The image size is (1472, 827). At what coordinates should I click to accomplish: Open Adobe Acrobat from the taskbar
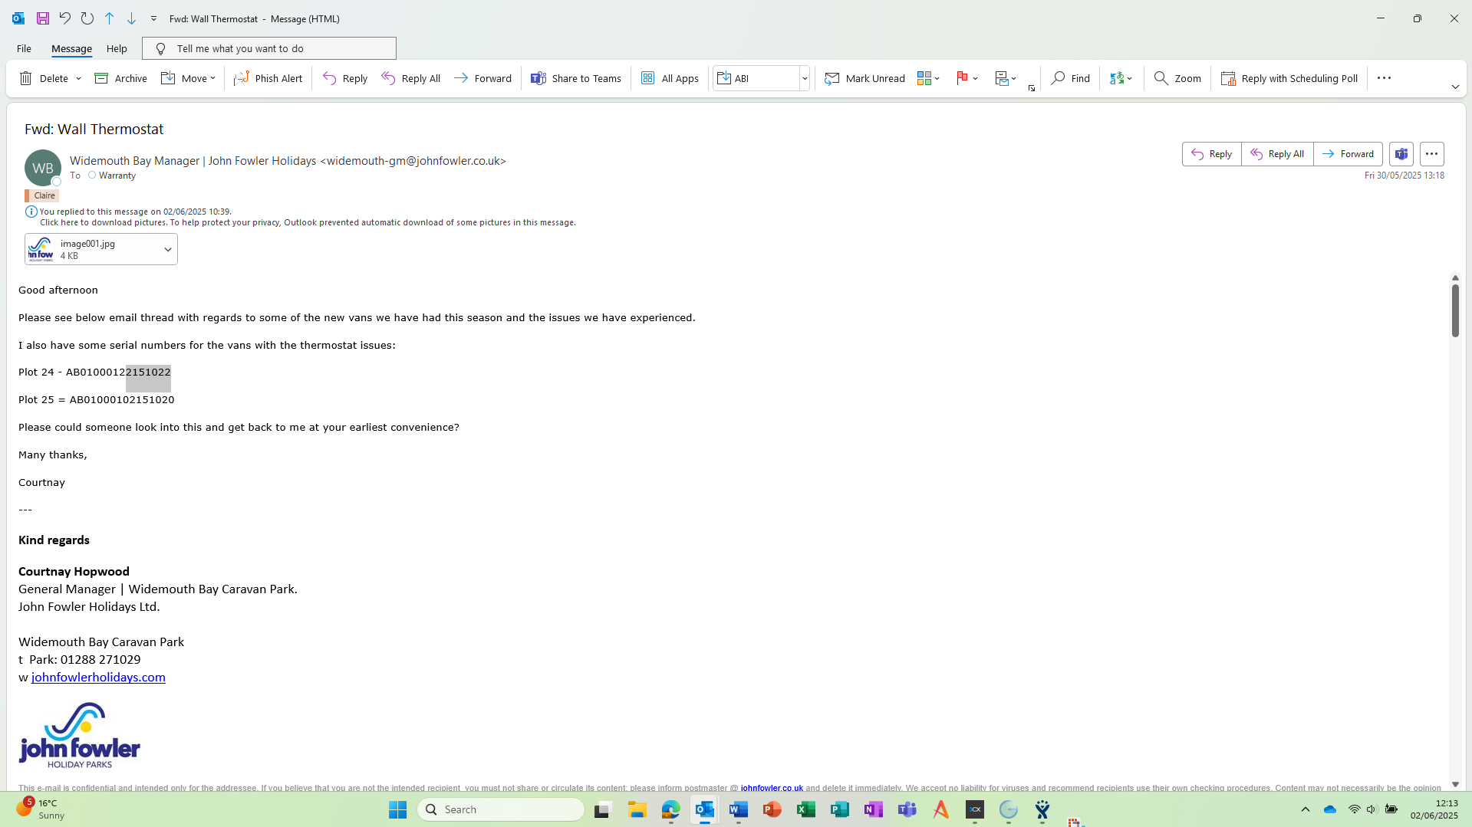click(941, 809)
